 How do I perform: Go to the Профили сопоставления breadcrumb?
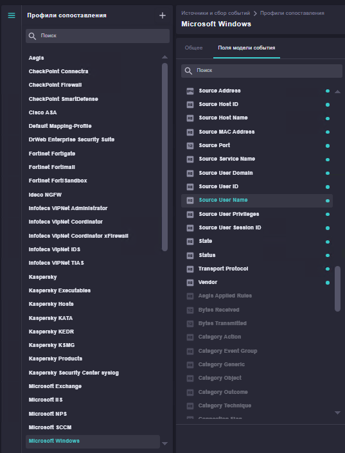tap(292, 13)
